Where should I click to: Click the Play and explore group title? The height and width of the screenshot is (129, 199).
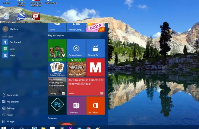pos(56,35)
